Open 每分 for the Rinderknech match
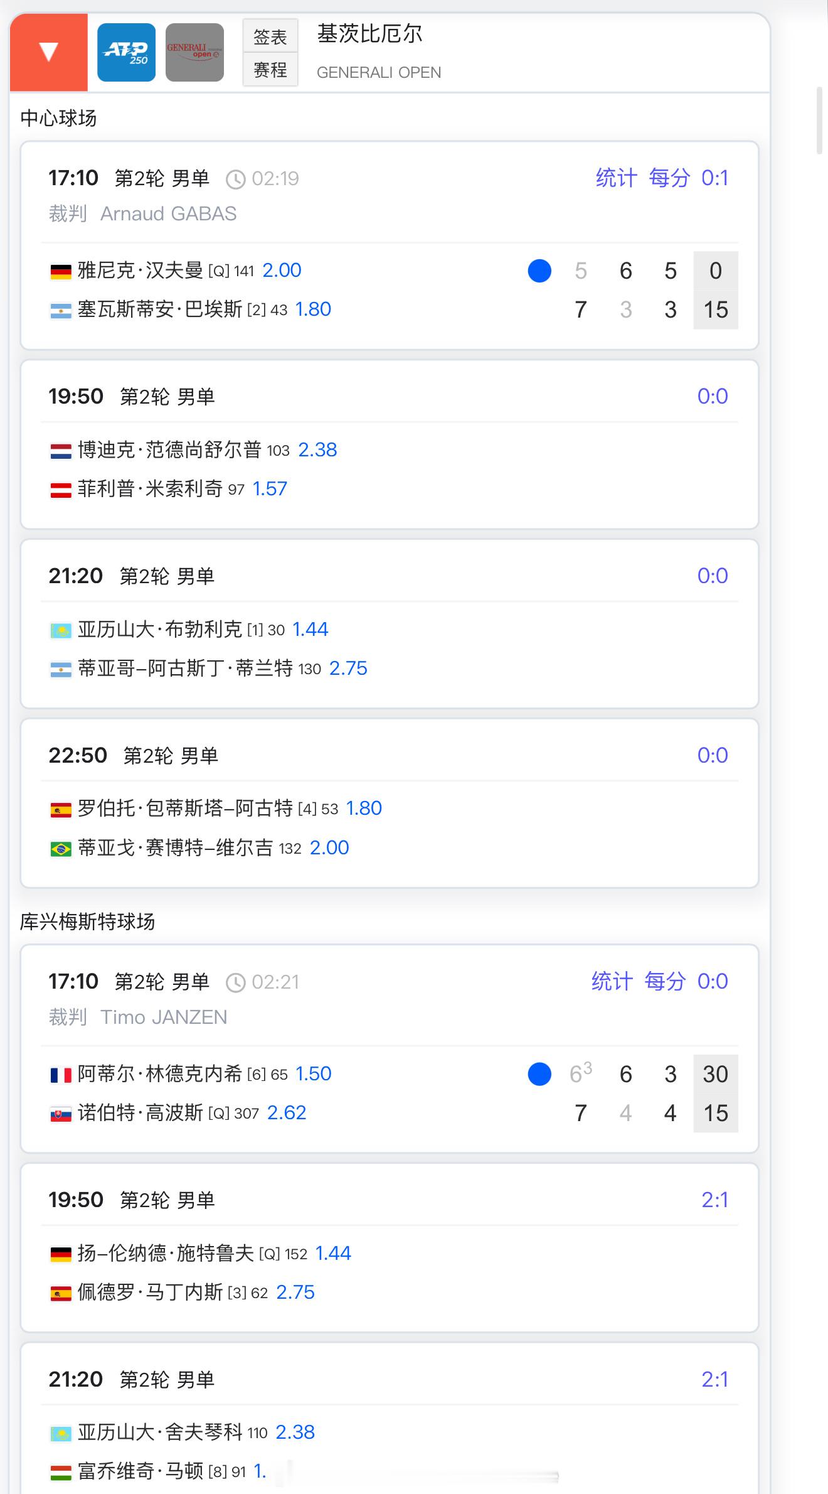 [x=665, y=982]
